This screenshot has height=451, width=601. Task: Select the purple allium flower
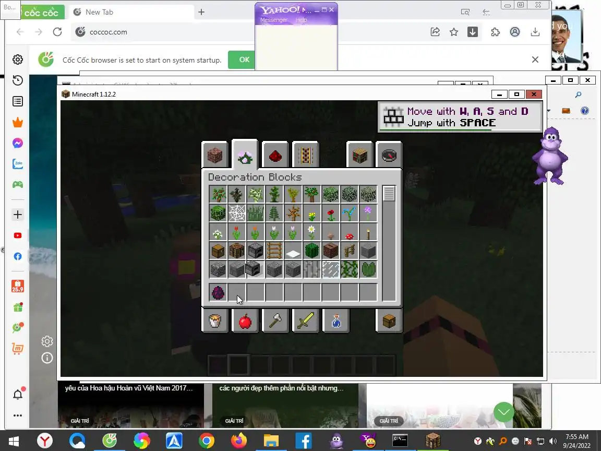point(368,213)
